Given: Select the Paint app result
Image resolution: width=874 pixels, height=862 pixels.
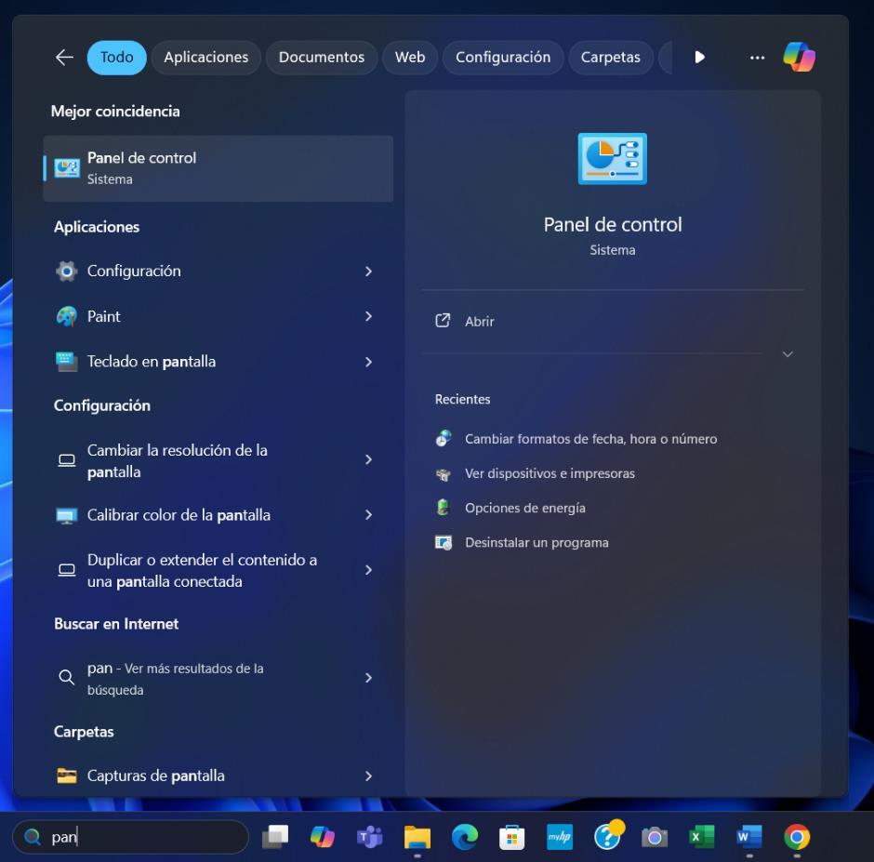Looking at the screenshot, I should (x=218, y=316).
